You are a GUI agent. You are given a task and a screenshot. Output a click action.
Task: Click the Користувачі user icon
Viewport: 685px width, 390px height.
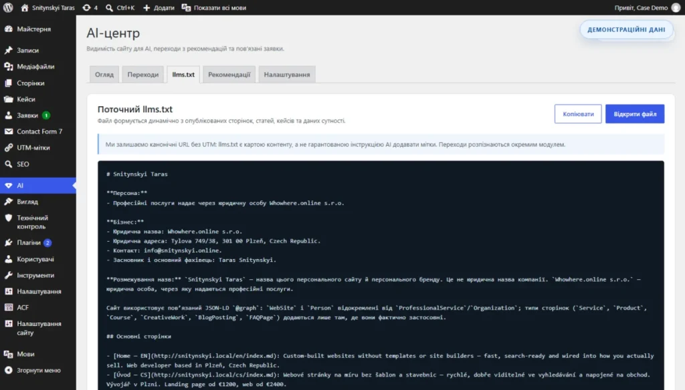tap(8, 259)
